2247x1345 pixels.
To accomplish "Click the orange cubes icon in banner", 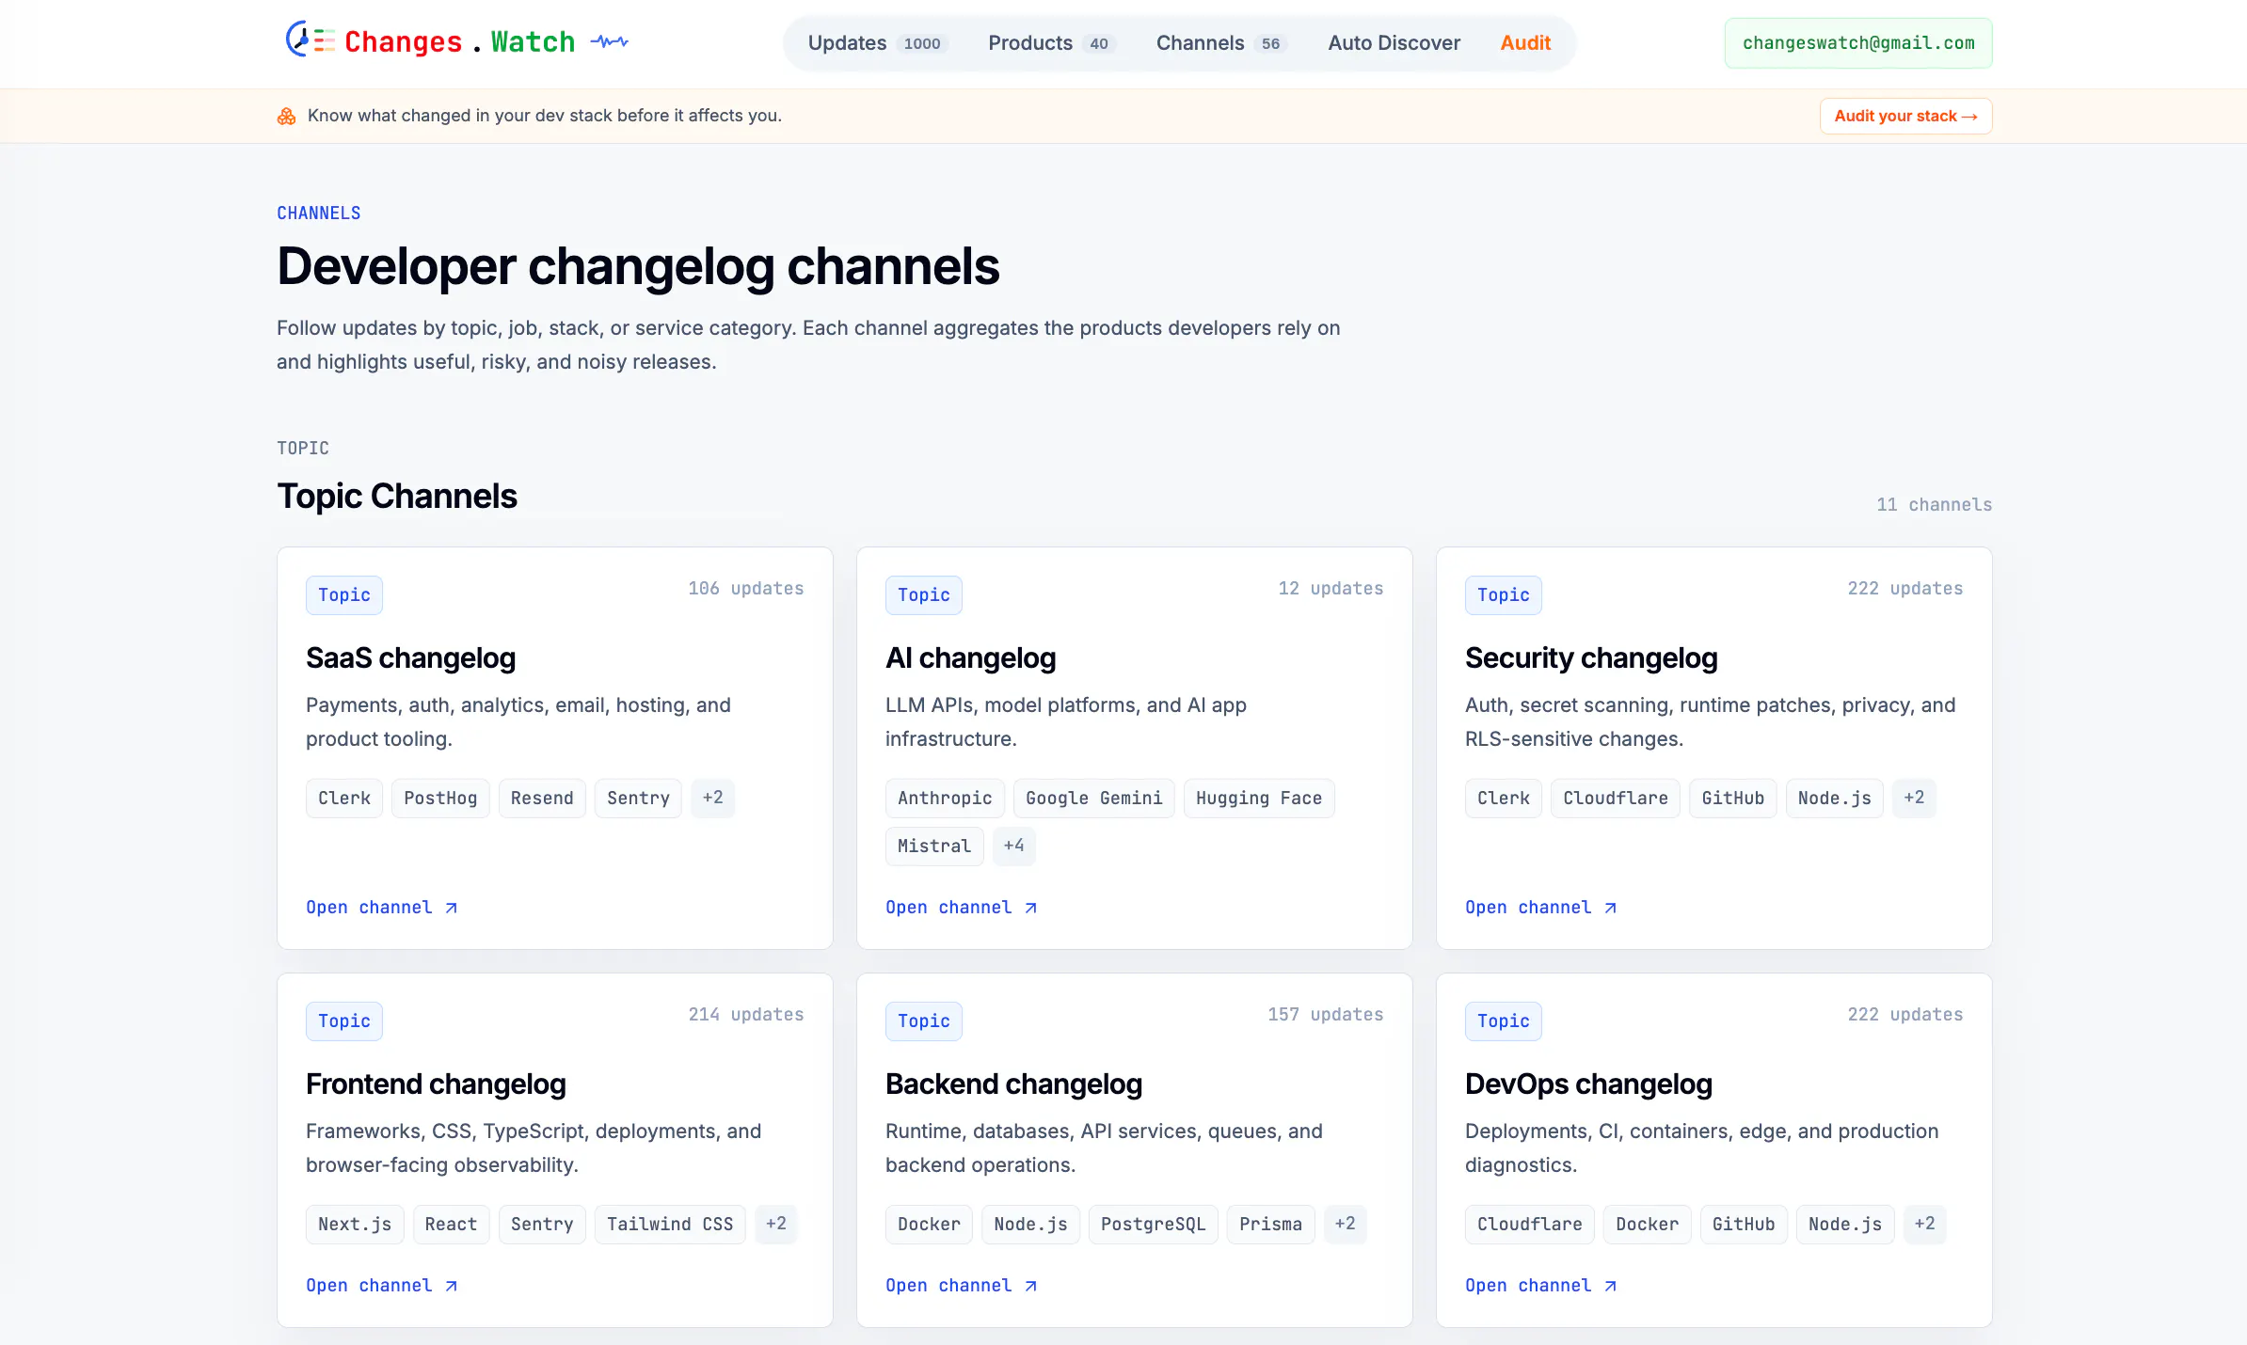I will click(286, 116).
